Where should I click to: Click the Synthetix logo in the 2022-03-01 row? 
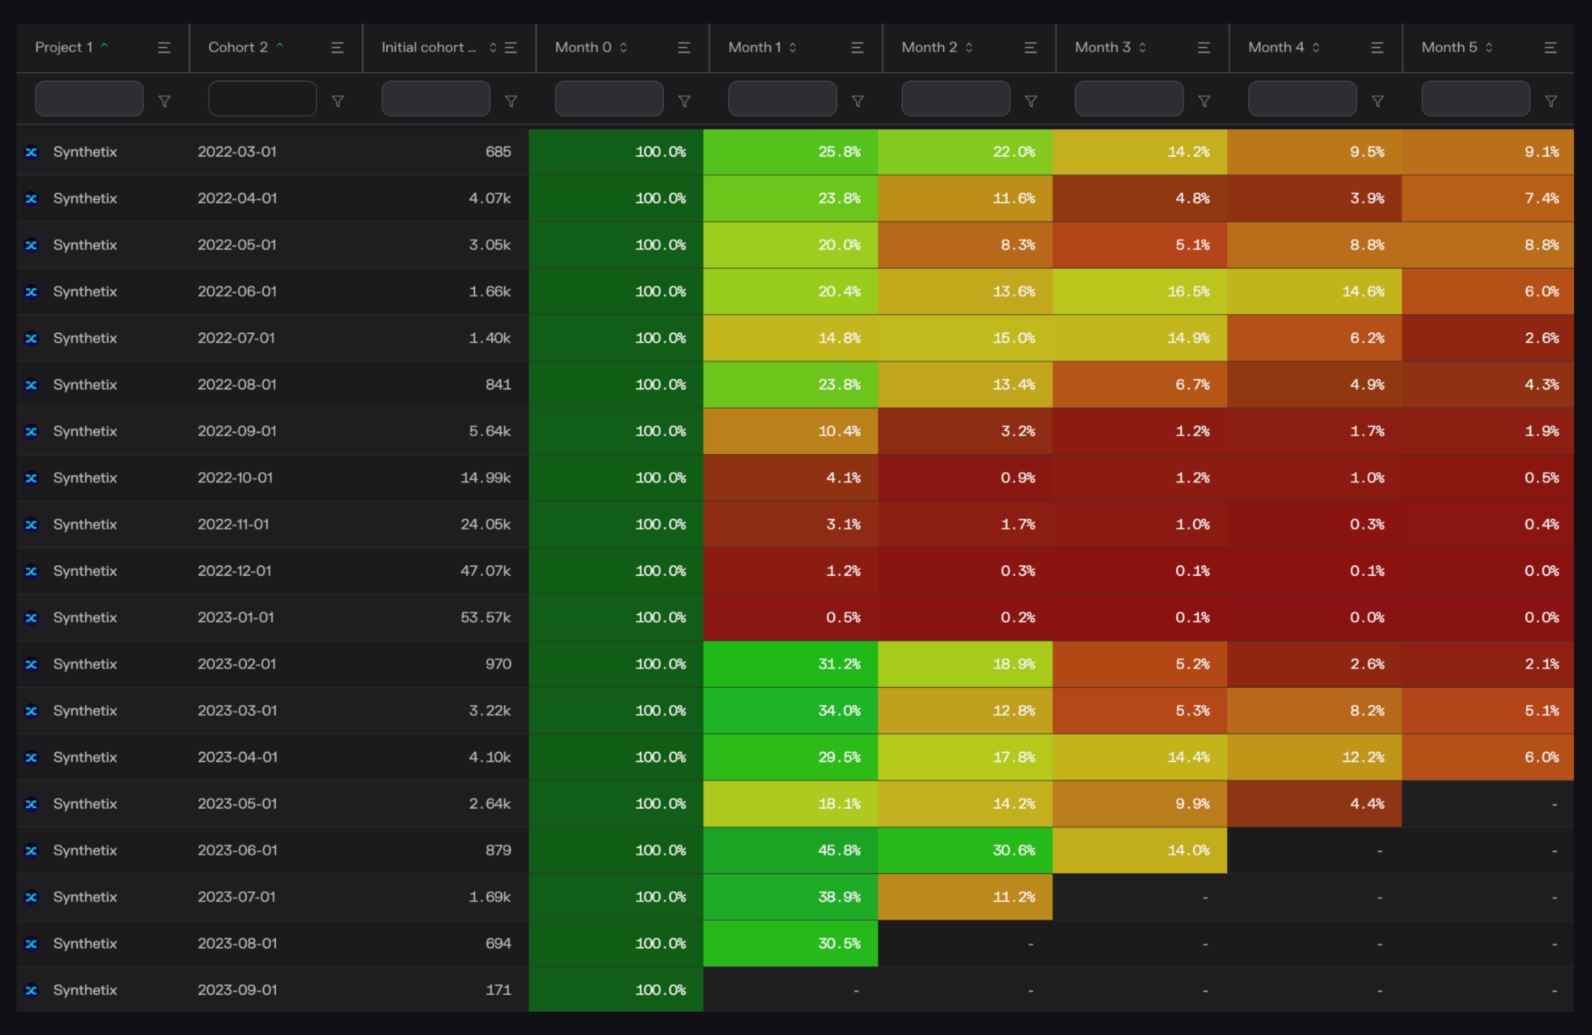(32, 152)
